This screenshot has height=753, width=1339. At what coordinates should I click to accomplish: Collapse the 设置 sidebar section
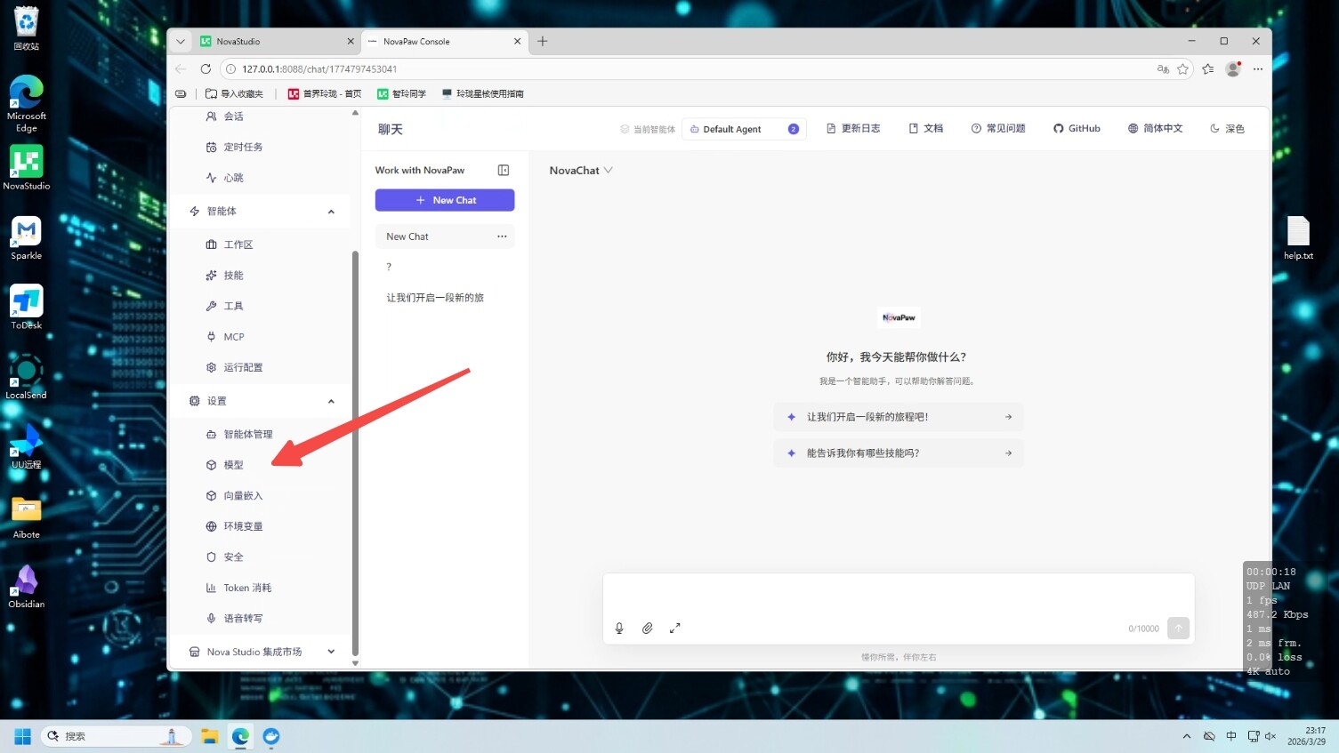point(331,402)
